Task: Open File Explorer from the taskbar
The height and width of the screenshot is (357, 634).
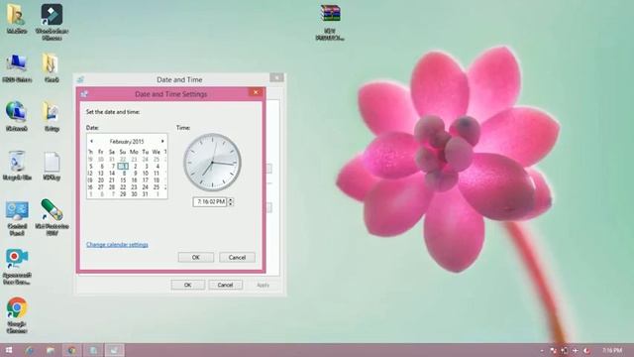Action: coord(51,350)
